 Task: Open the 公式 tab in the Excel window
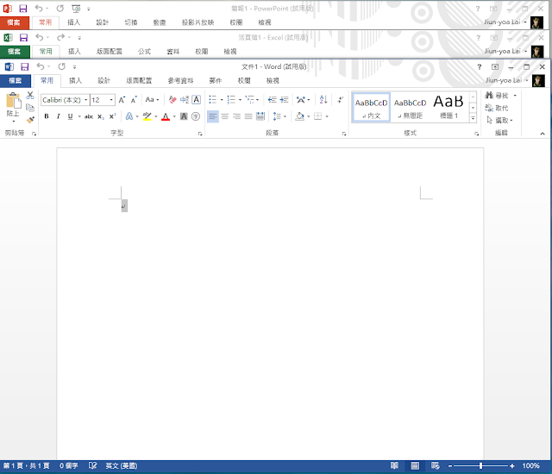[144, 52]
